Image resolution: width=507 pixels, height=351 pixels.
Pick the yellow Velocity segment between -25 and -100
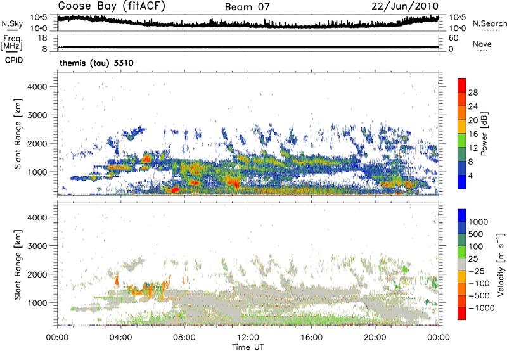coord(462,277)
